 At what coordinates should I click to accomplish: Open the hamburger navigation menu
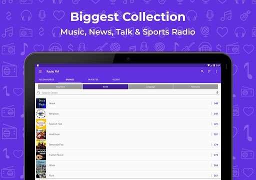point(40,71)
